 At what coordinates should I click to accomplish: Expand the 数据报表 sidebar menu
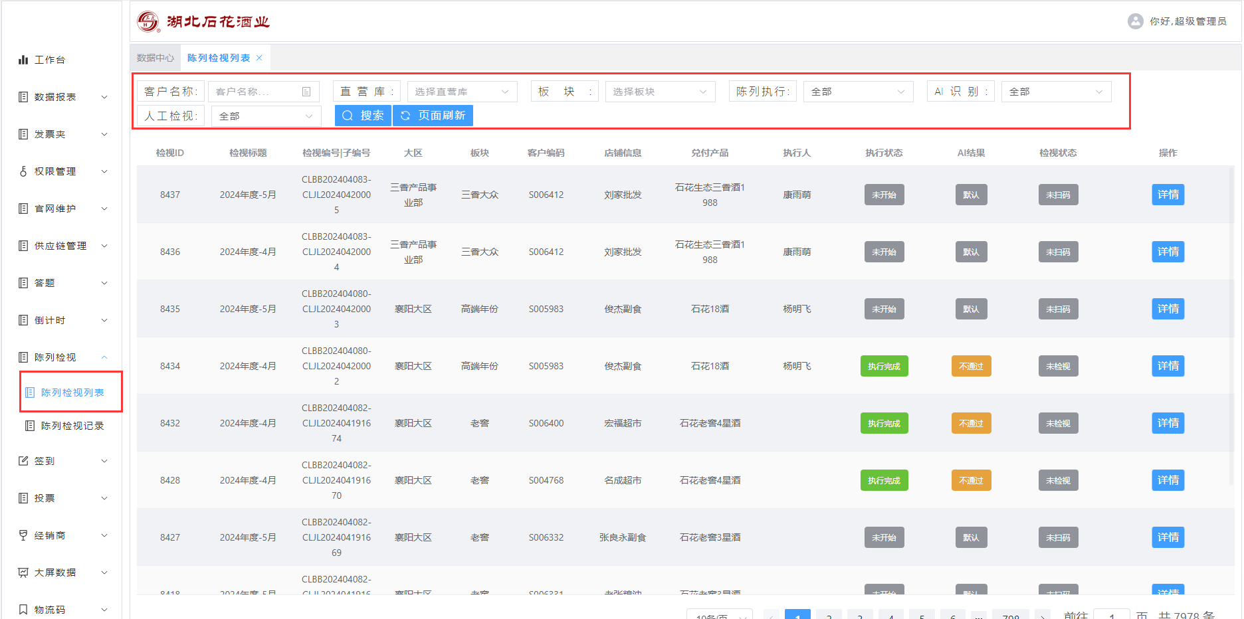(63, 97)
